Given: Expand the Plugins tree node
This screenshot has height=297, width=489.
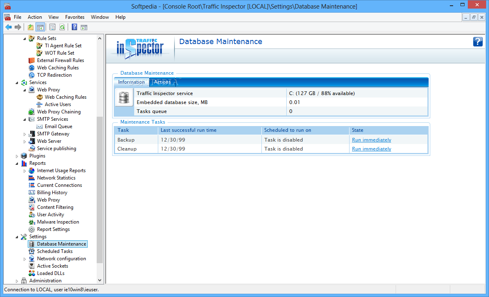Looking at the screenshot, I should coord(17,156).
